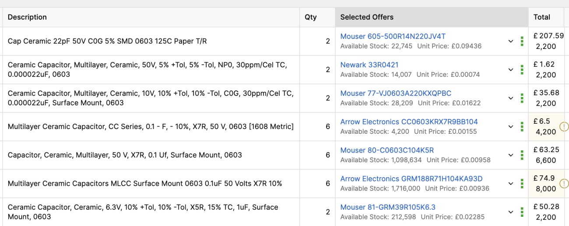Viewport: 569px width, 226px height.
Task: Select description containing 'NP0, 30ppm/Cel TC'
Action: (x=147, y=70)
